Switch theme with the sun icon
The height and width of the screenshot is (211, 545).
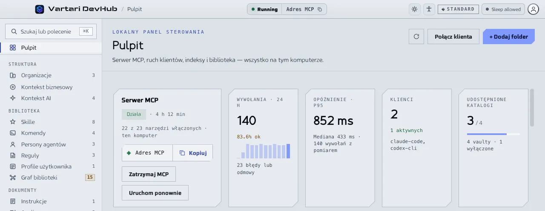(x=414, y=9)
